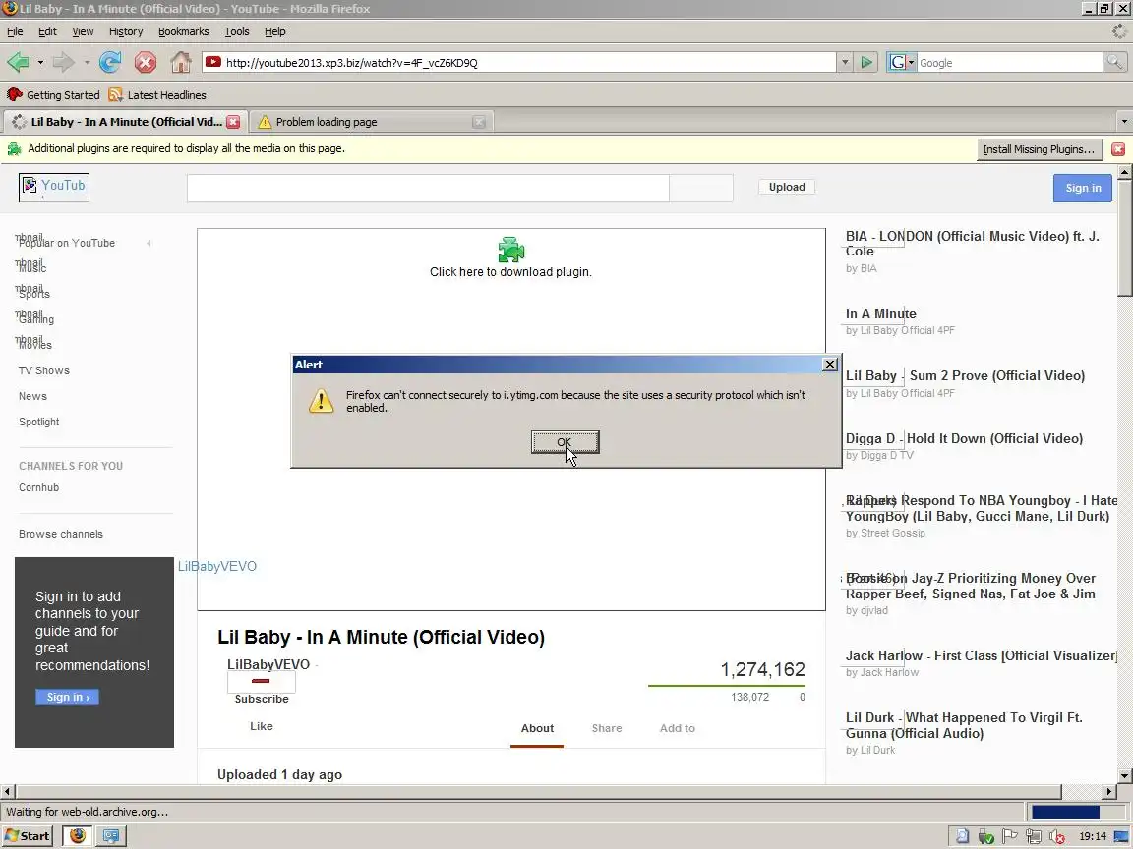The height and width of the screenshot is (849, 1133).
Task: Click Sign in inside the dark guide panel
Action: coord(67,697)
